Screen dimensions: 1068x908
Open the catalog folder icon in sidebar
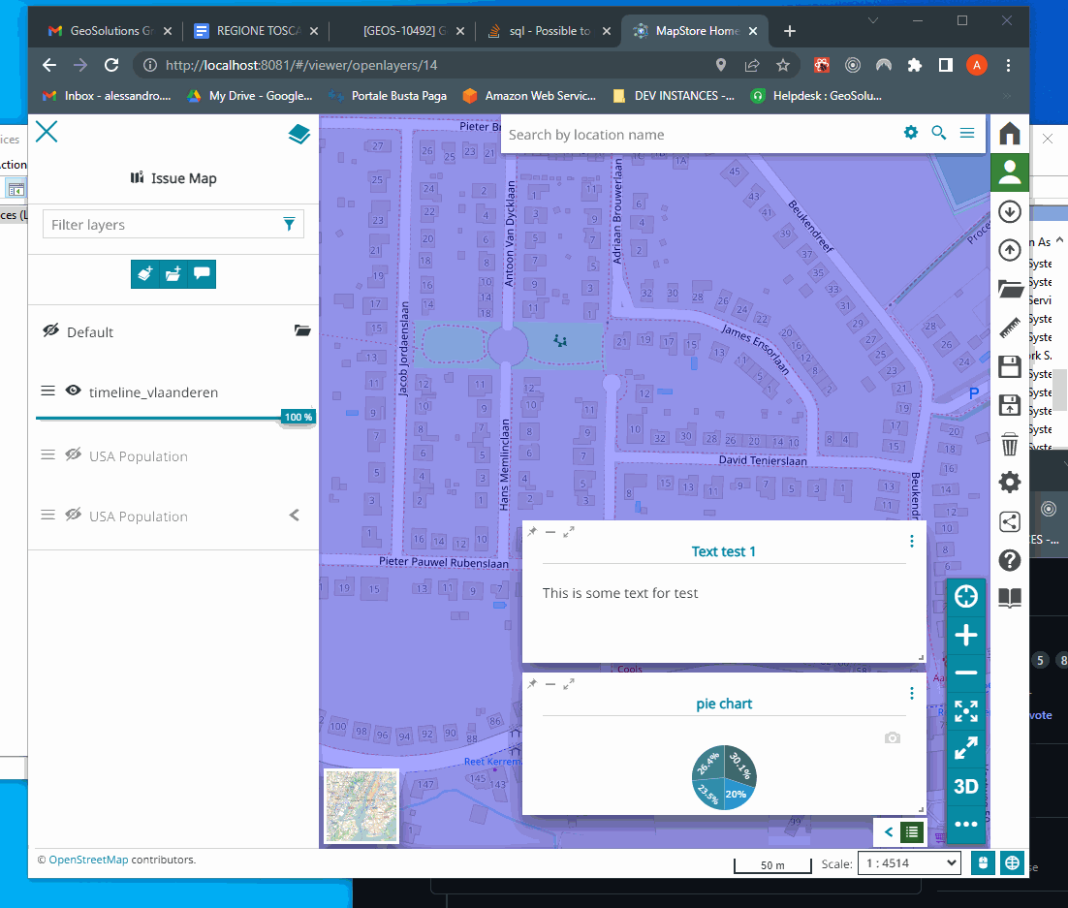[1010, 289]
